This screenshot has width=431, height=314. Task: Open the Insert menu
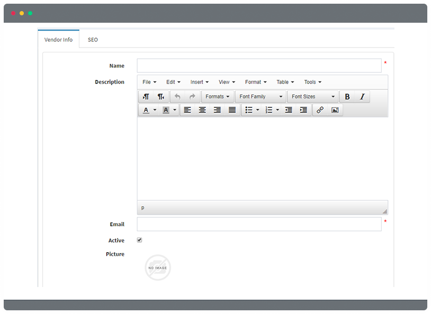(199, 82)
